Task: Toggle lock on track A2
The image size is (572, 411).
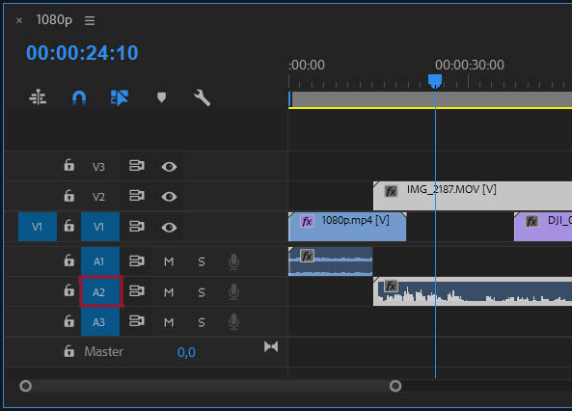Action: coord(68,290)
